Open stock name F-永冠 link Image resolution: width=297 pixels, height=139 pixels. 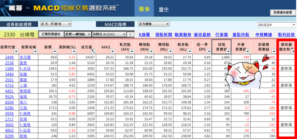(x=25, y=69)
